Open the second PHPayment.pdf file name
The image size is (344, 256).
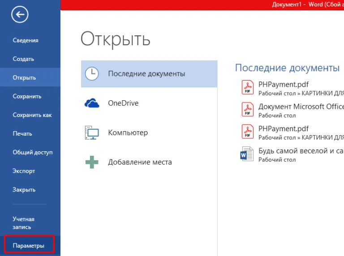coord(283,128)
